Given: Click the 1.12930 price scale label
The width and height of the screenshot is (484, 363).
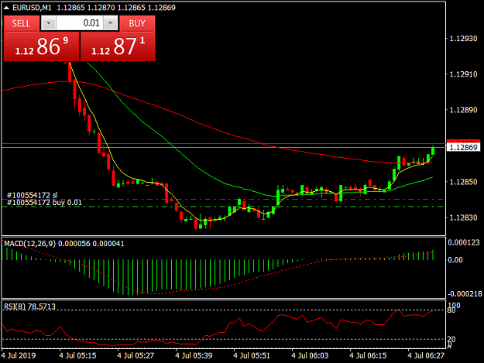Looking at the screenshot, I should (x=463, y=39).
